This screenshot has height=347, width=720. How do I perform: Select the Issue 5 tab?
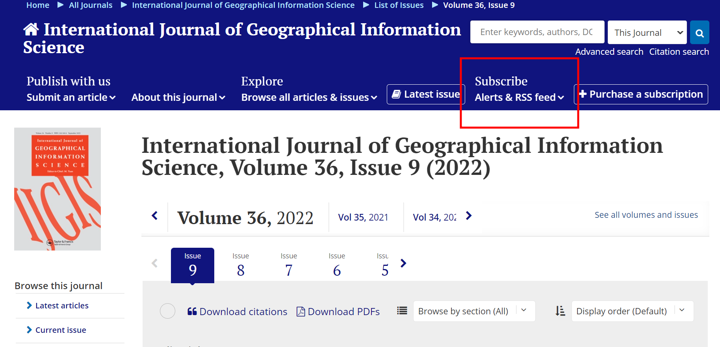(383, 265)
